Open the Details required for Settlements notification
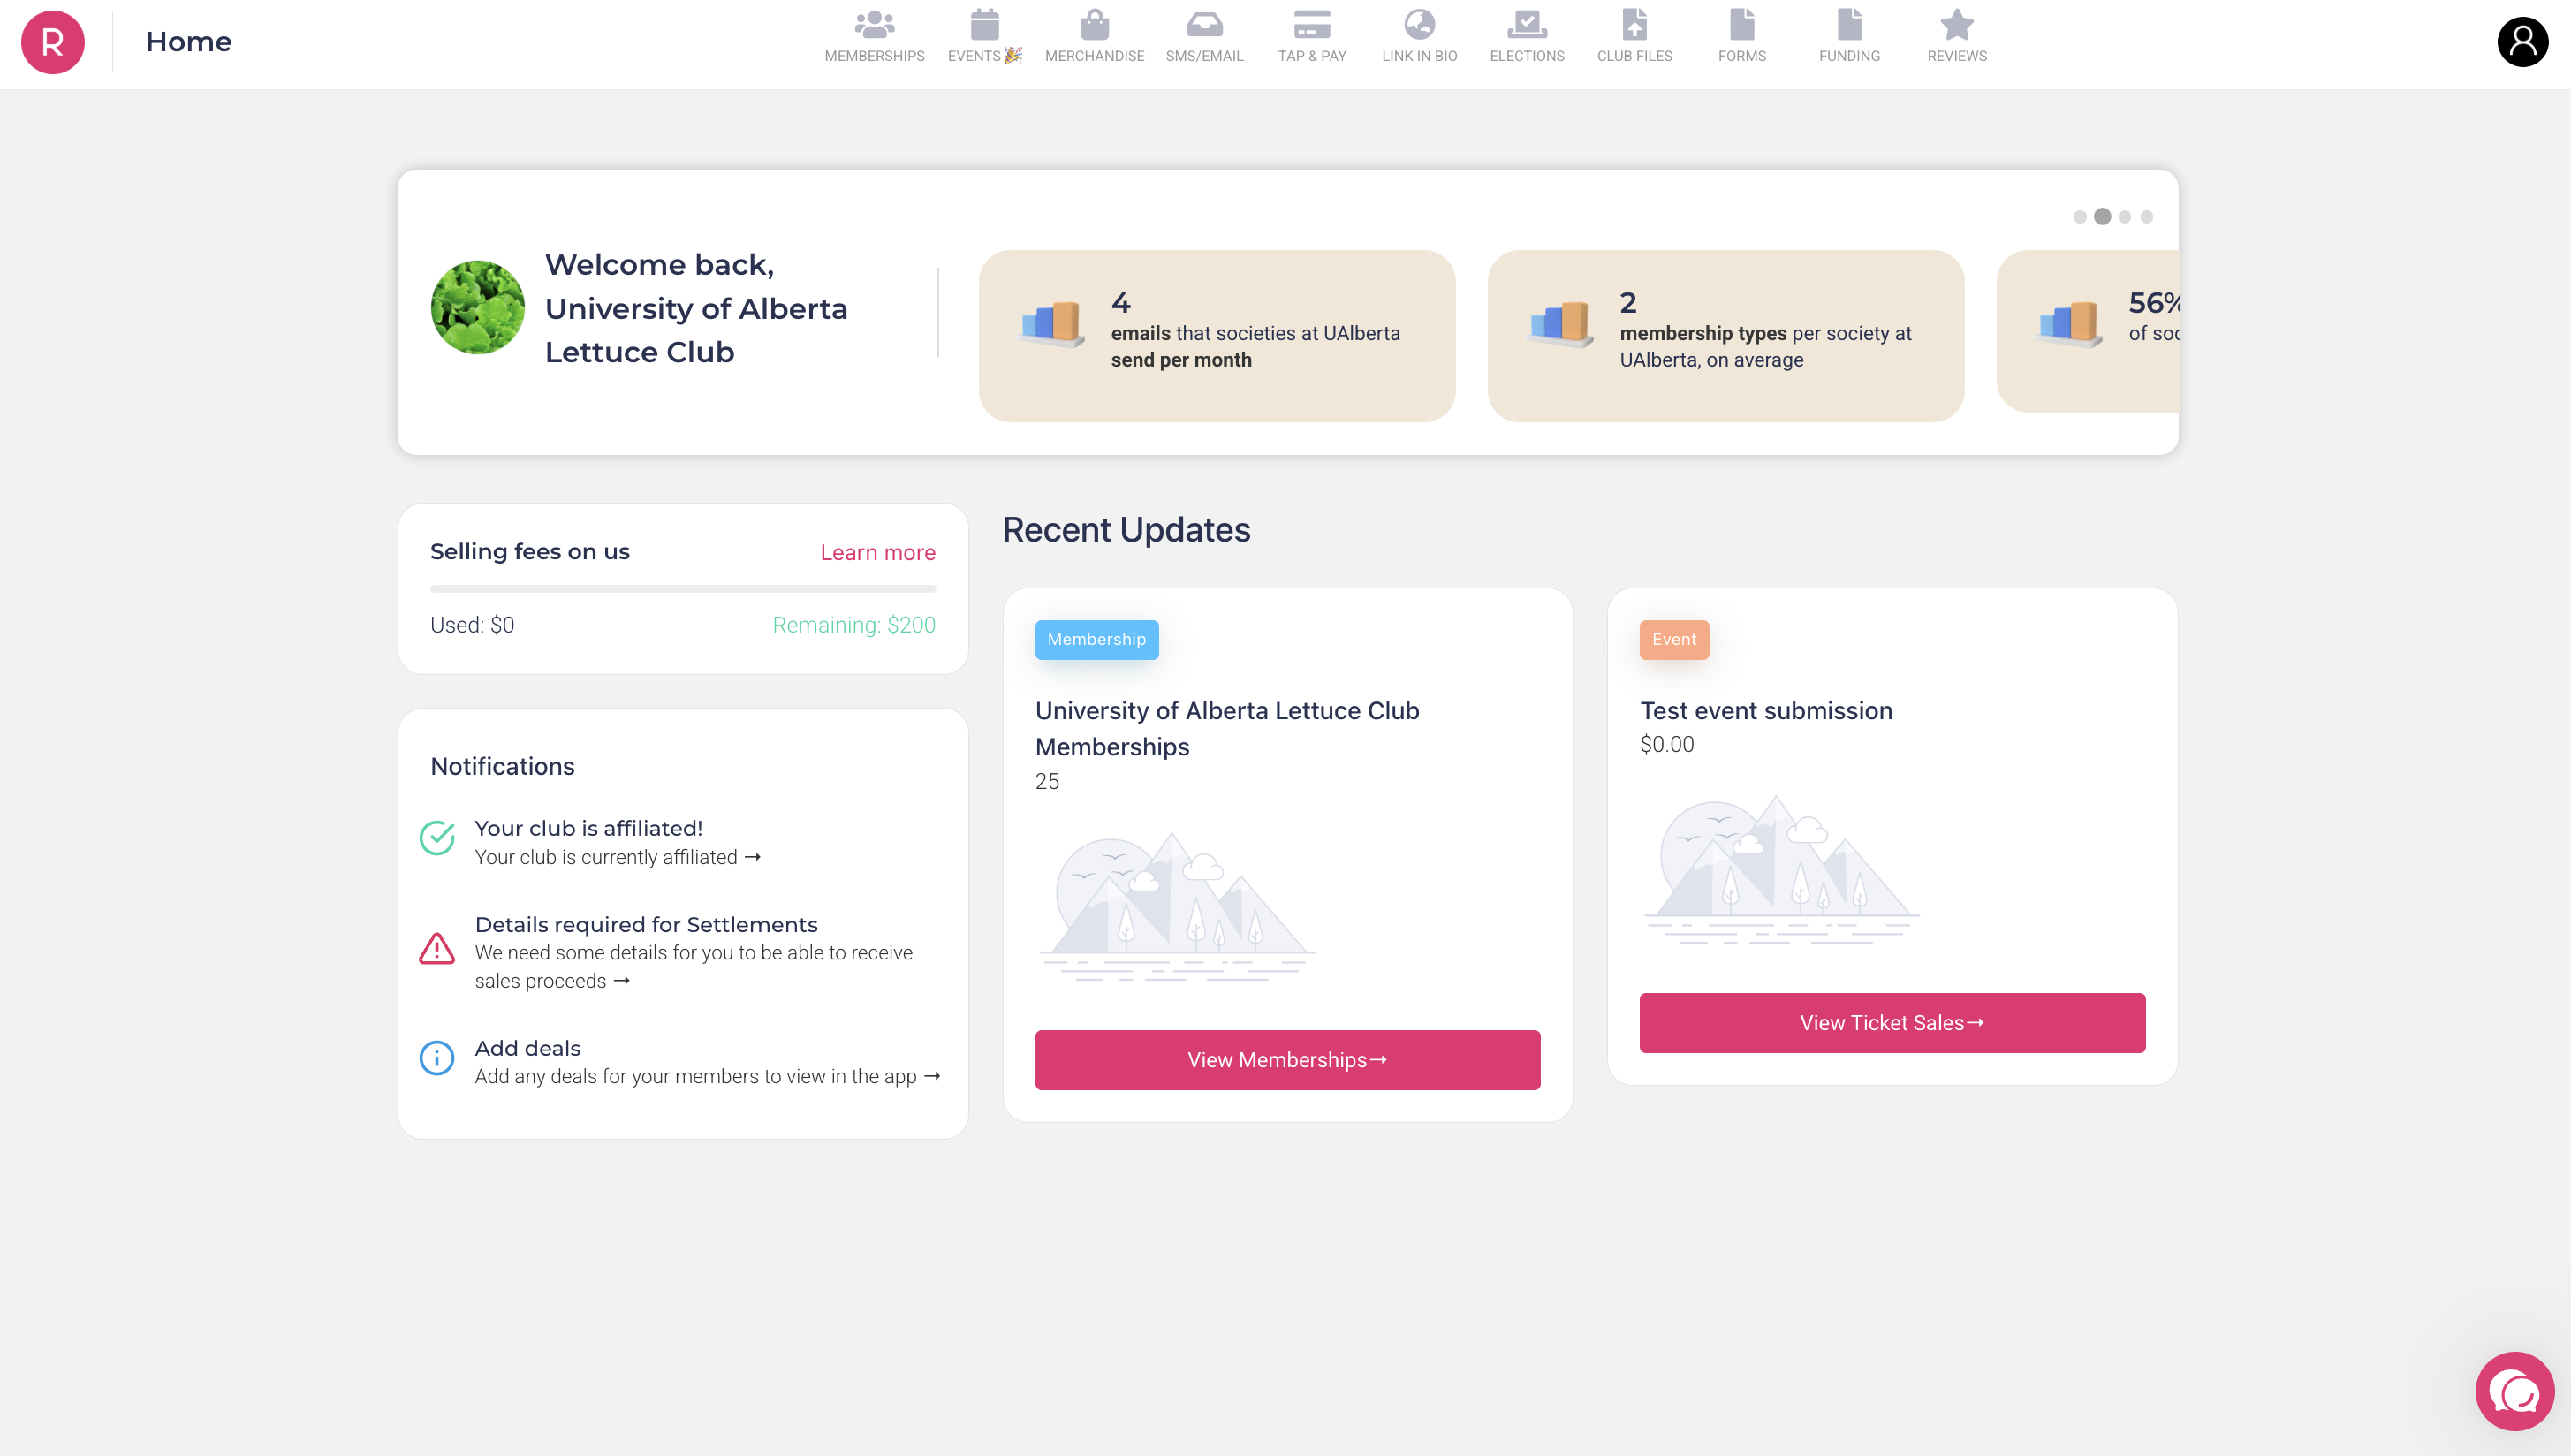This screenshot has width=2571, height=1456. tap(646, 925)
